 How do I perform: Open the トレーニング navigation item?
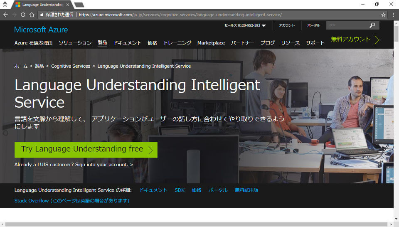pos(177,43)
